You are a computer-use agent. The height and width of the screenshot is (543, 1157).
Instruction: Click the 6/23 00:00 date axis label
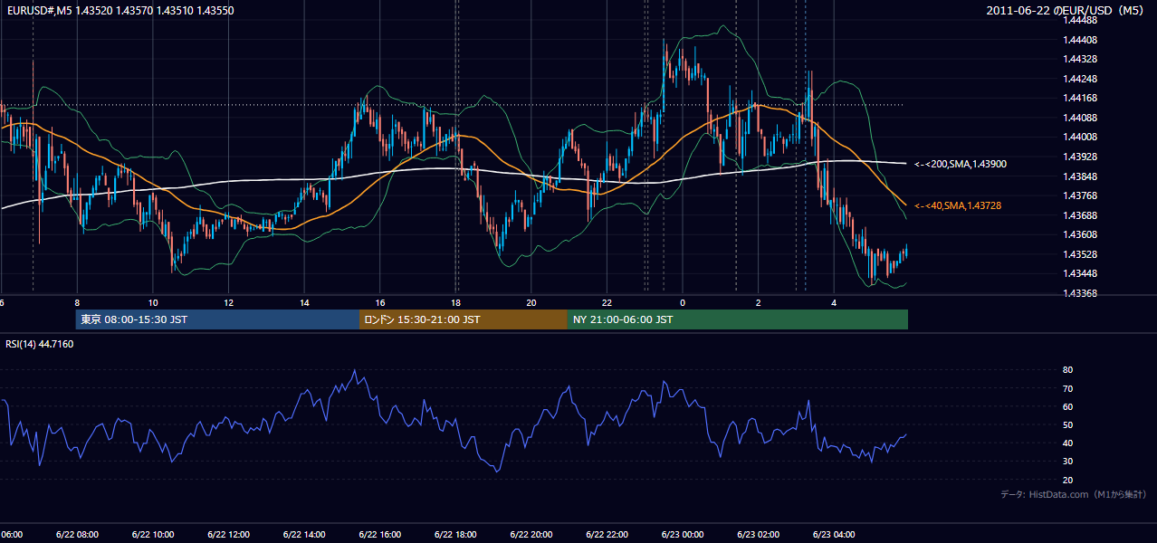[683, 535]
